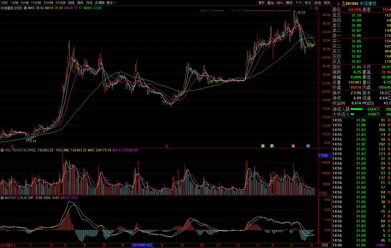This screenshot has height=248, width=391.
Task: Click 净流入额 value -5569万
Action: pos(373,109)
